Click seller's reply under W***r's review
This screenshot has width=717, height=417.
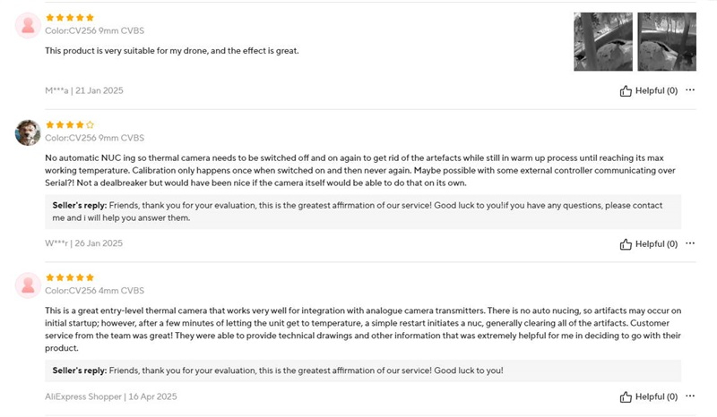(x=363, y=212)
